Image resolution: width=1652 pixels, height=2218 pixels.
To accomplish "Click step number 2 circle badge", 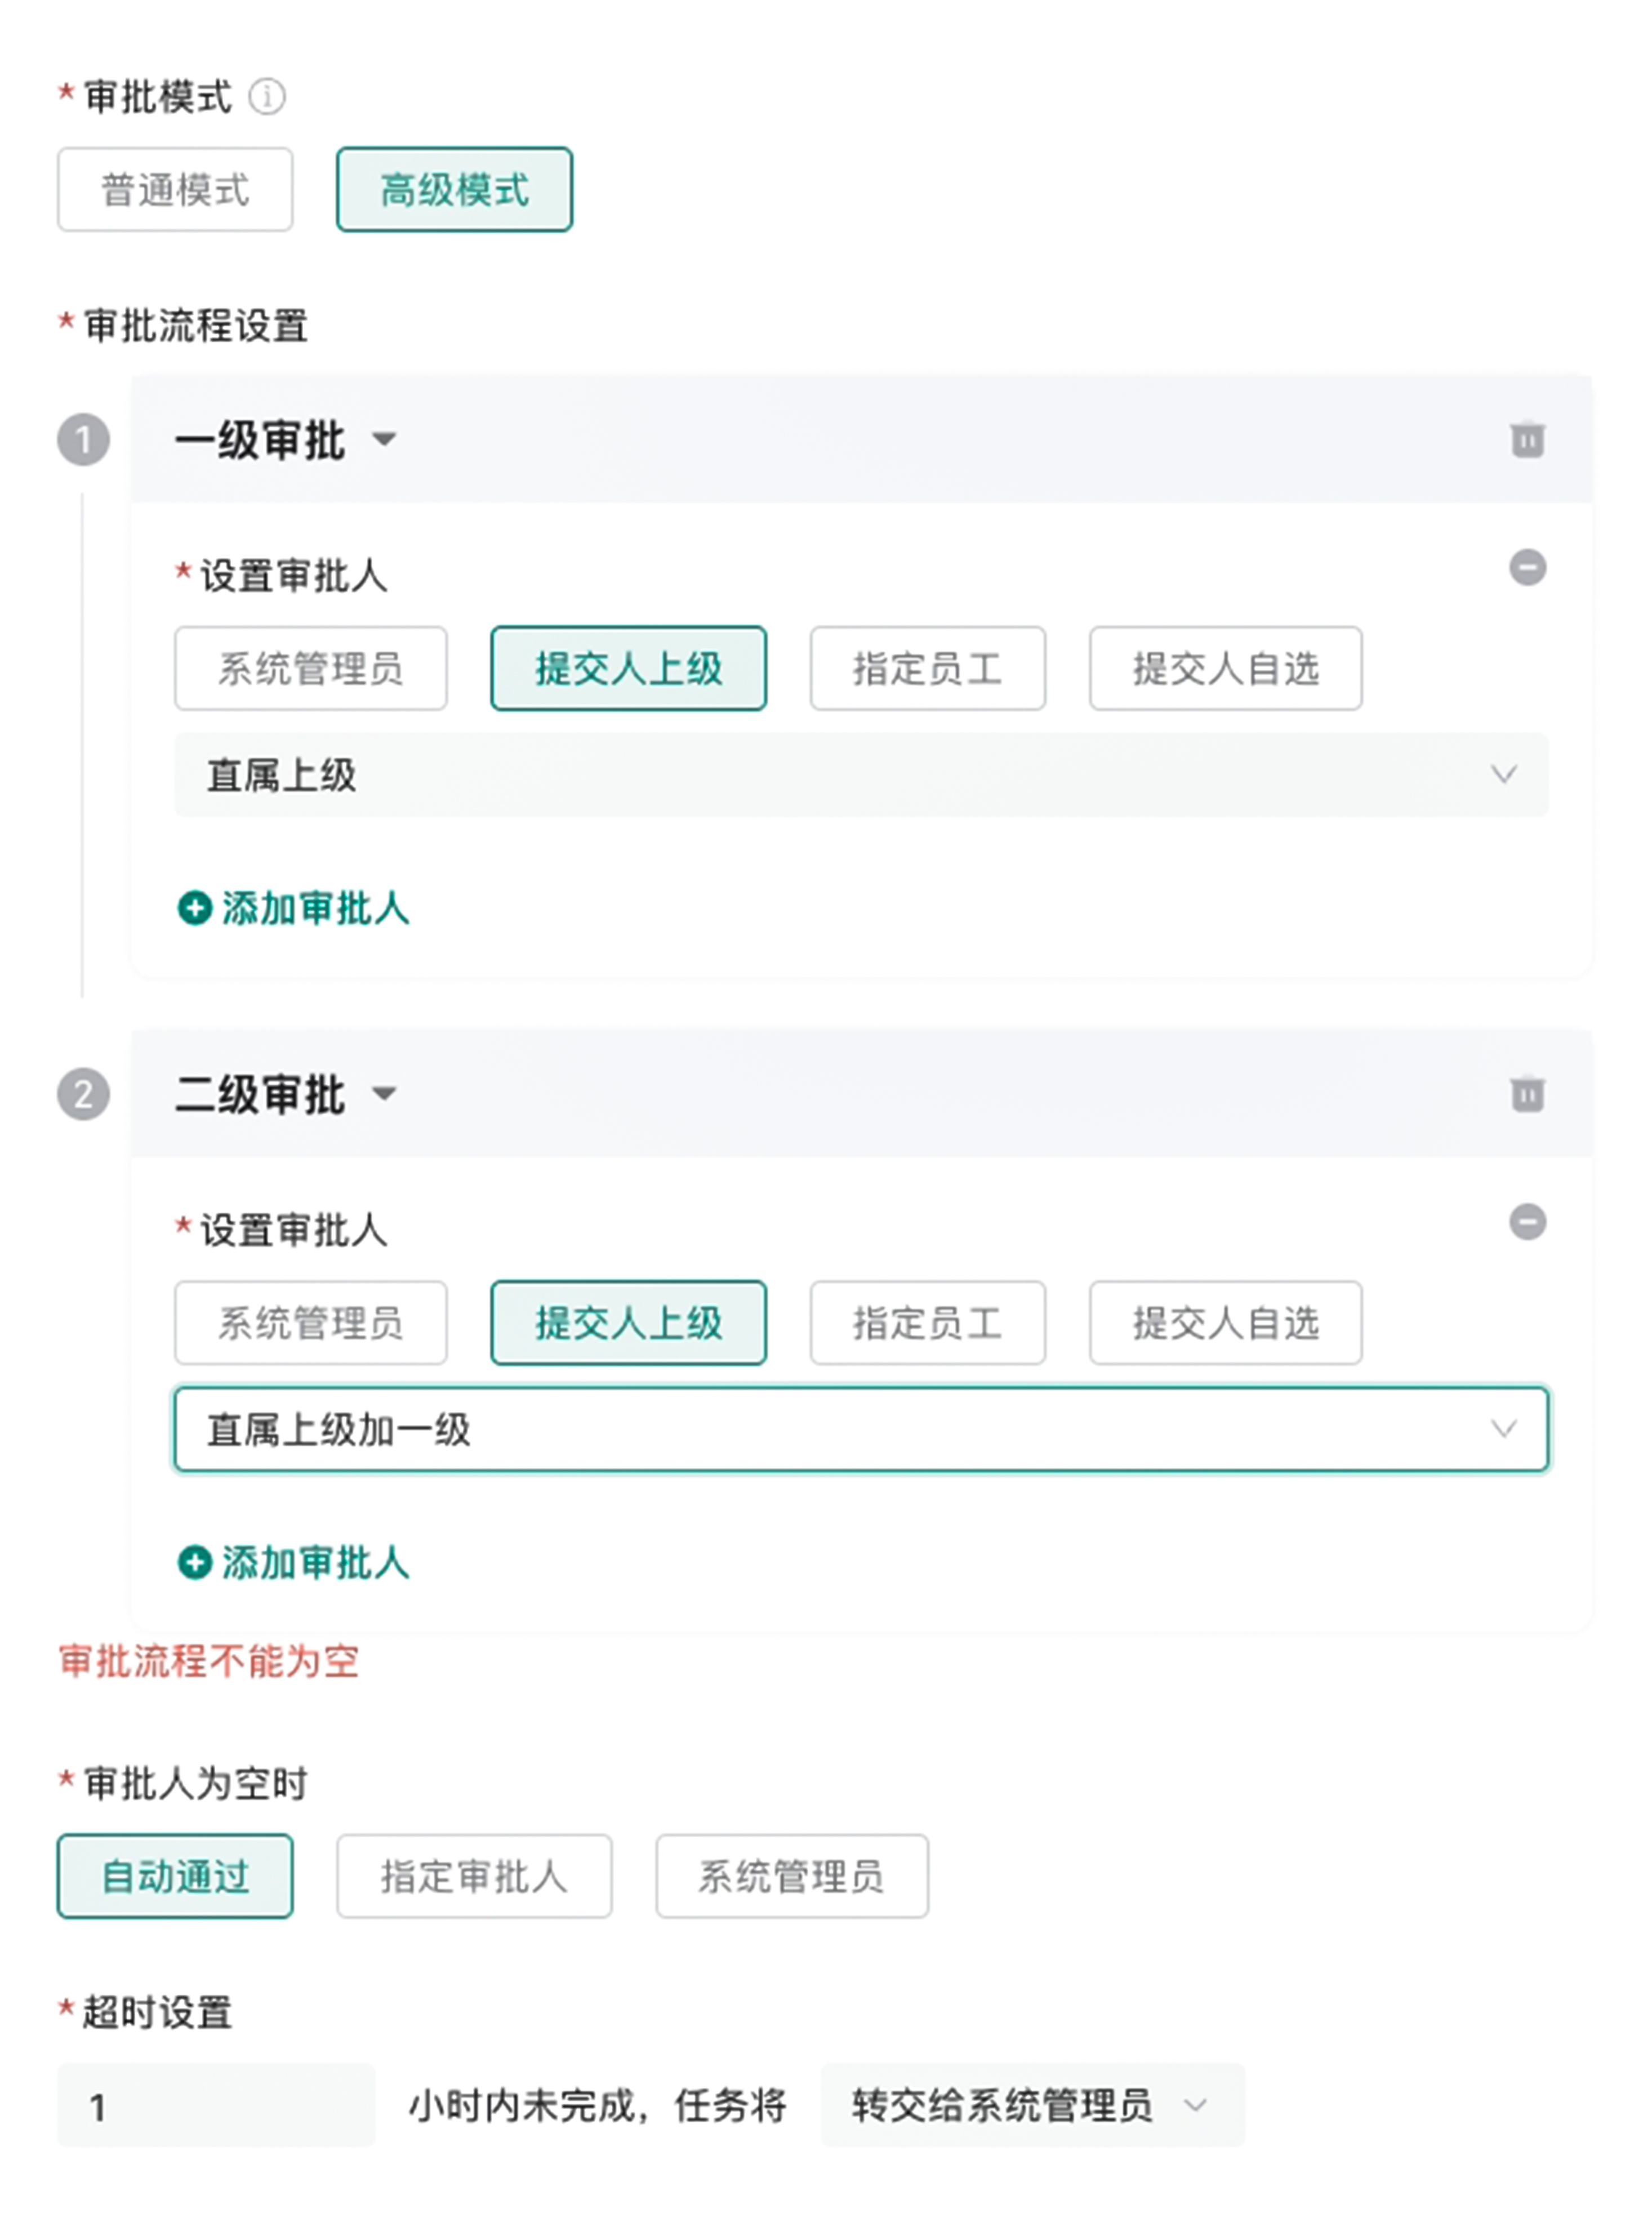I will pos(83,1094).
